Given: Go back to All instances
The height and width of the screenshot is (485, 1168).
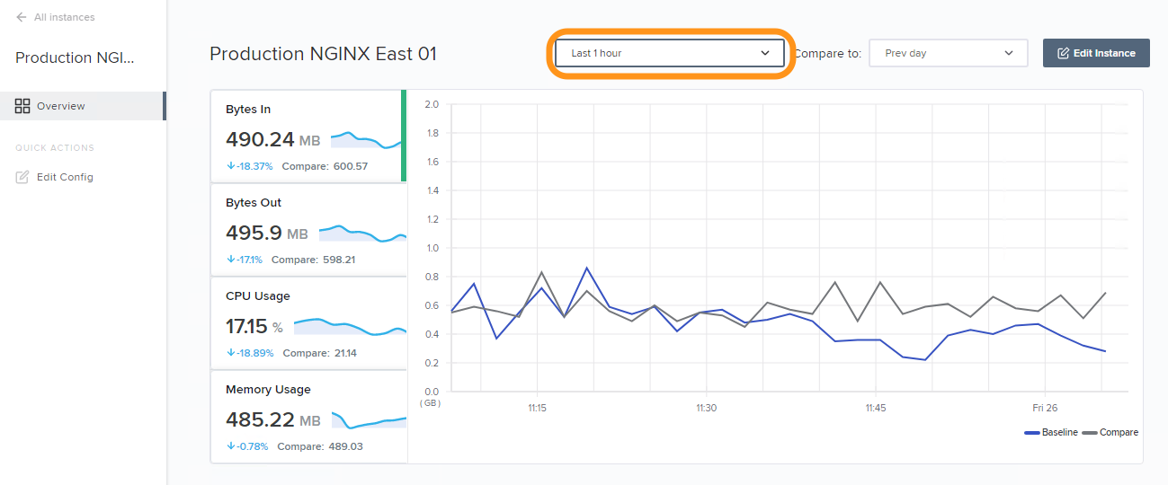Looking at the screenshot, I should (x=55, y=17).
